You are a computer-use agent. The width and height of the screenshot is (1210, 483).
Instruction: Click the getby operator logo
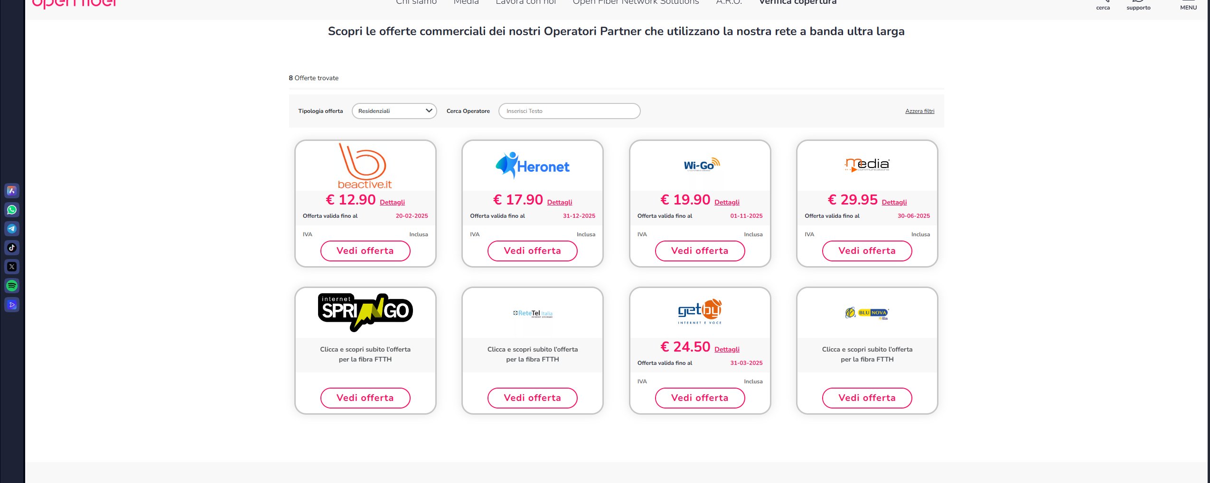(x=700, y=312)
